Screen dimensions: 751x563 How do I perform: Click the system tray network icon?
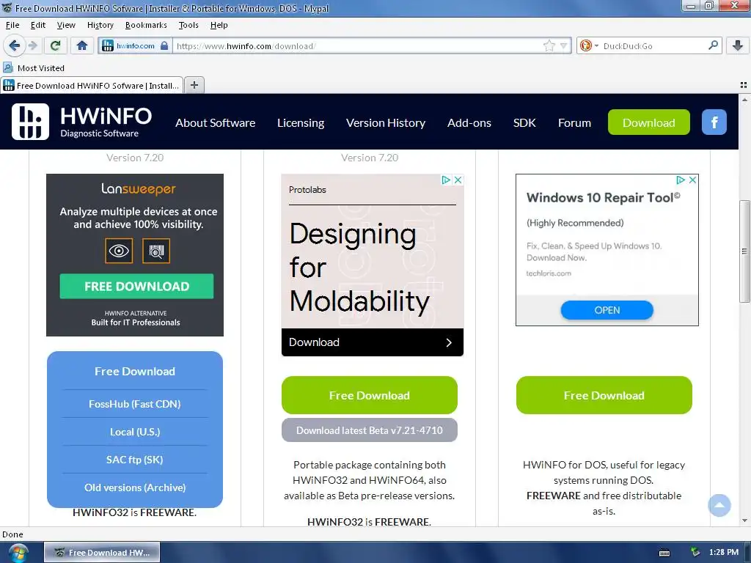[x=695, y=552]
